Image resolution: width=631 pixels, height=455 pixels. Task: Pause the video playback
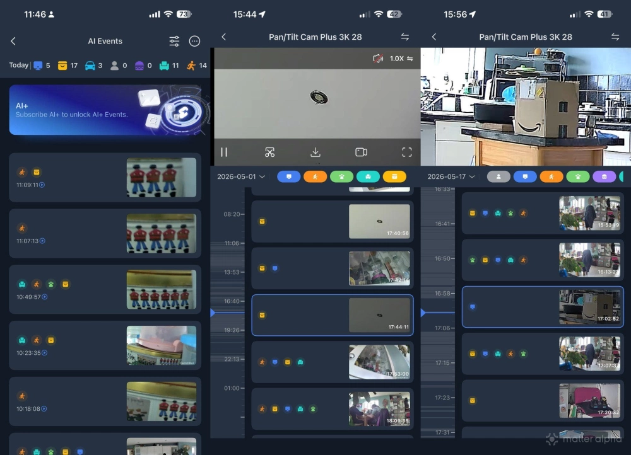point(224,152)
